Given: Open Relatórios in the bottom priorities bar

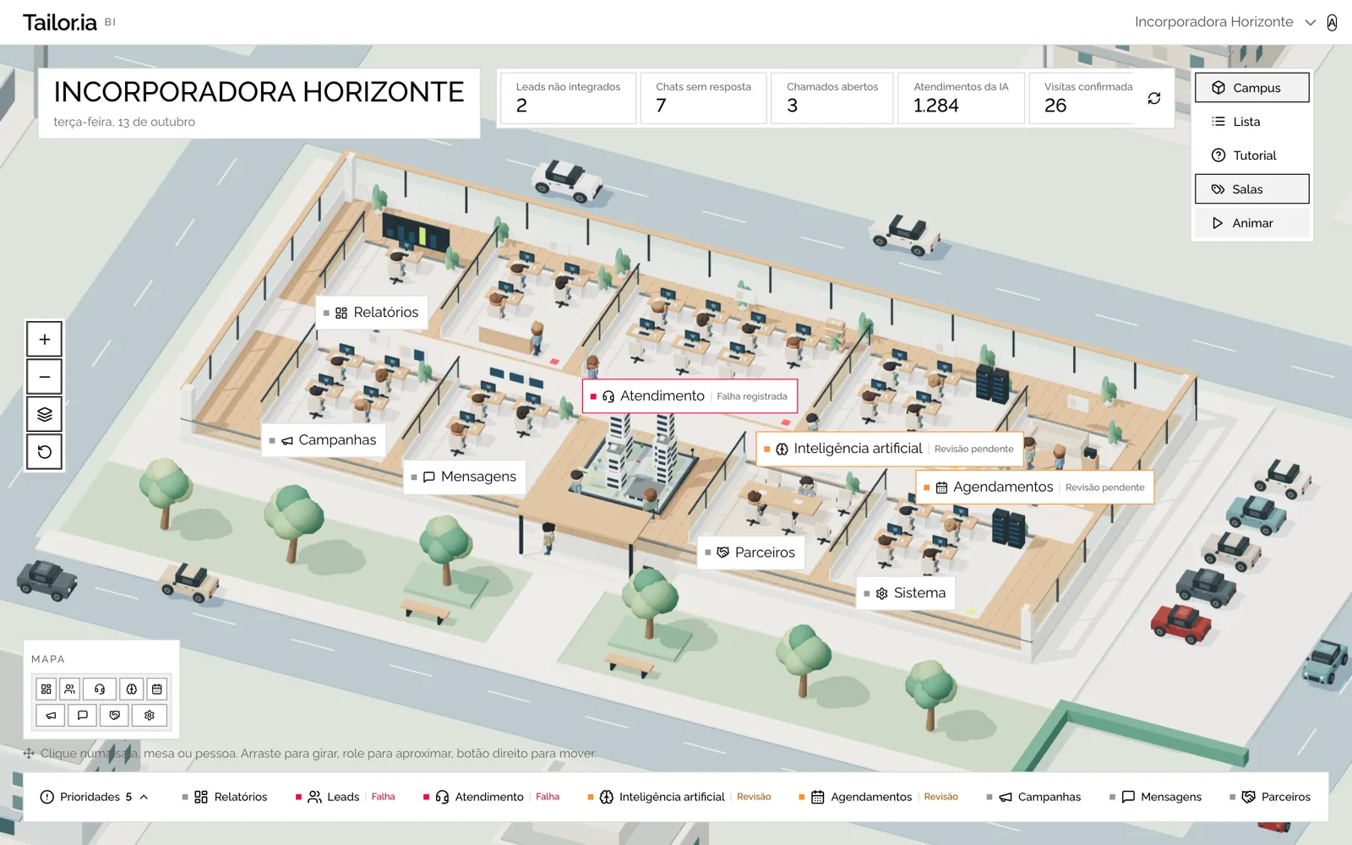Looking at the screenshot, I should pyautogui.click(x=225, y=797).
